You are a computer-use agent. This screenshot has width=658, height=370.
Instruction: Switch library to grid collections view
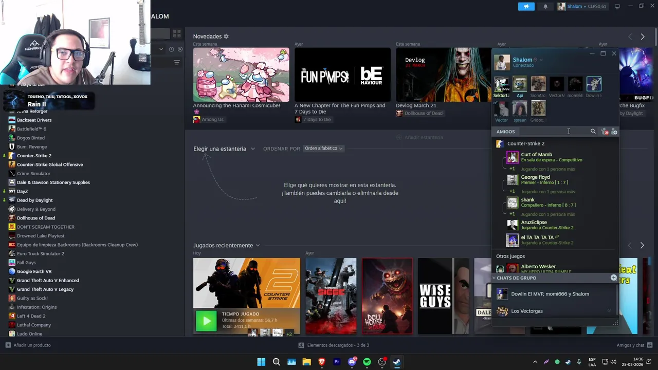177,33
